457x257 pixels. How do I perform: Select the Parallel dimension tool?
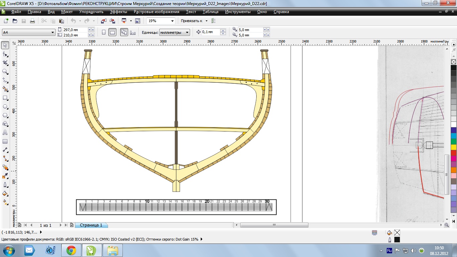pos(5,150)
